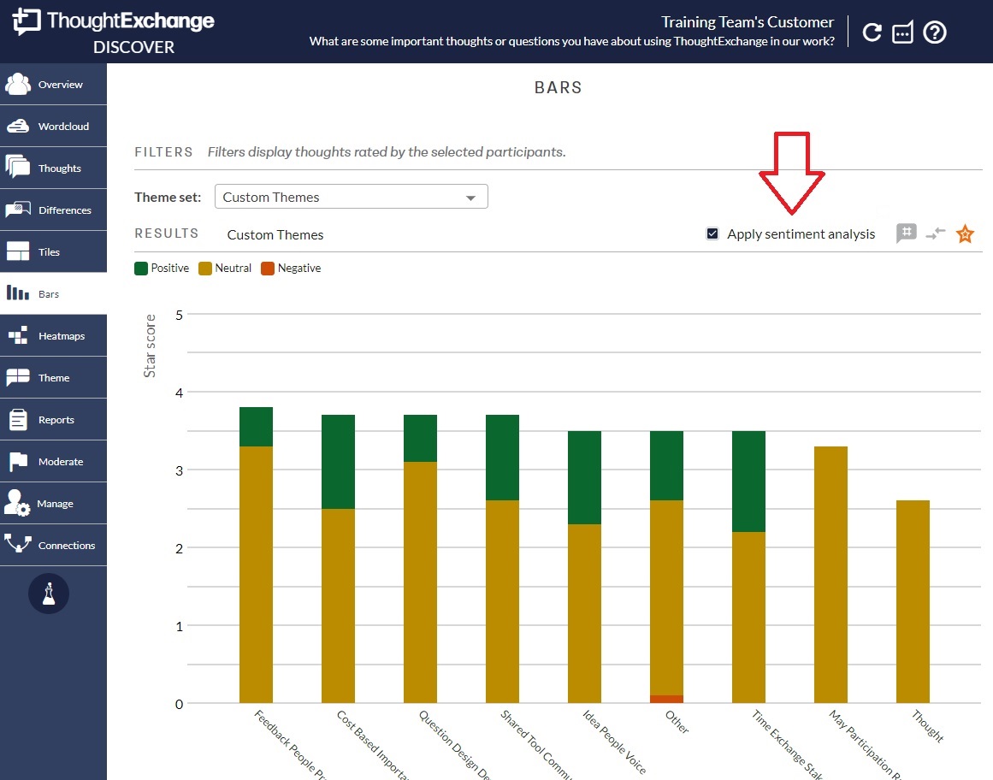
Task: Click the exchange question text in header
Action: pos(572,41)
